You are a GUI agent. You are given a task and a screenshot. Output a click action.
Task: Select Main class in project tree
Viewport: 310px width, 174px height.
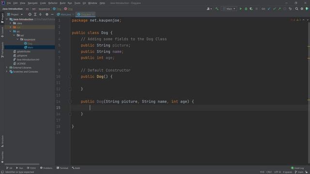(x=29, y=47)
